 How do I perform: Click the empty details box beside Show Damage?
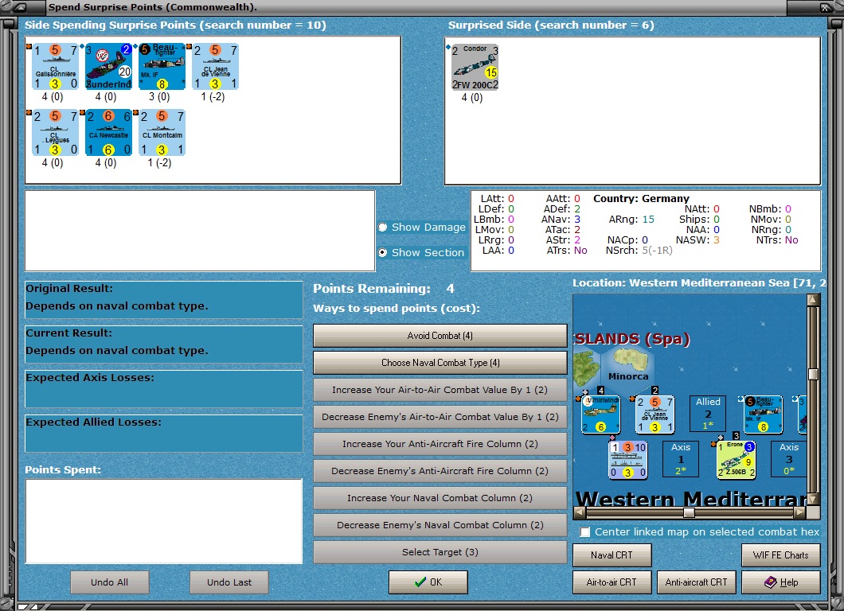[x=200, y=231]
